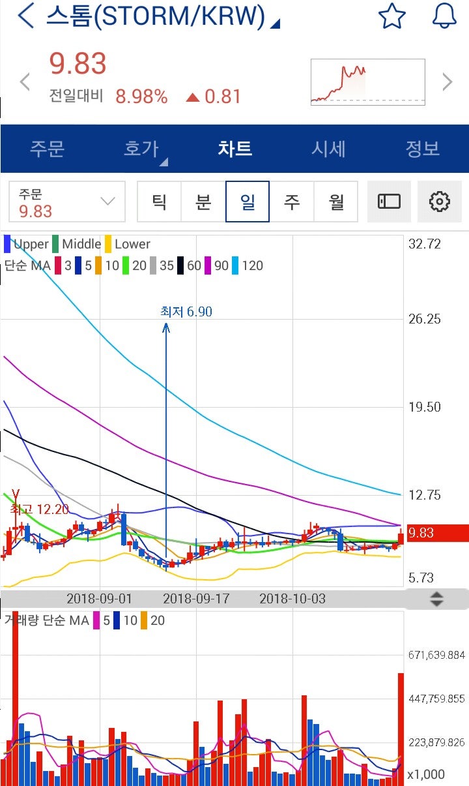The height and width of the screenshot is (786, 469).
Task: Tap the 5.73 price axis label
Action: (421, 578)
